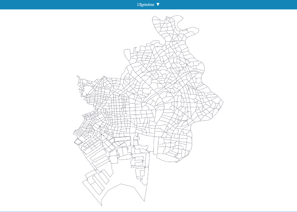This screenshot has width=297, height=212.
Task: Open the 13jyoutou layer dropdown
Action: pyautogui.click(x=148, y=4)
